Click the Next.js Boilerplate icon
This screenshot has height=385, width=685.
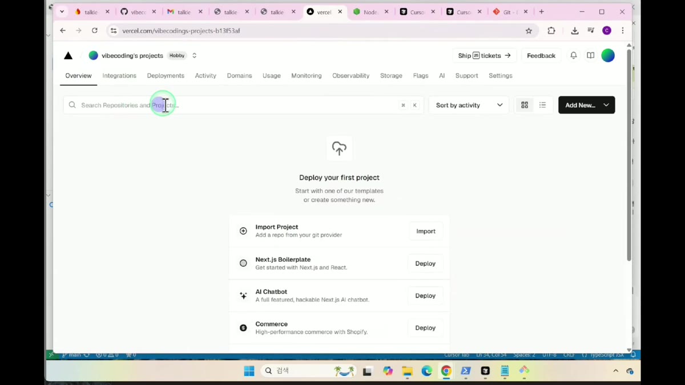[243, 264]
